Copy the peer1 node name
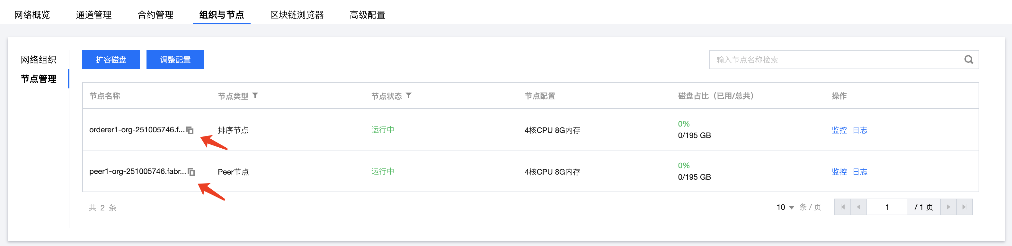The width and height of the screenshot is (1012, 246). (191, 172)
